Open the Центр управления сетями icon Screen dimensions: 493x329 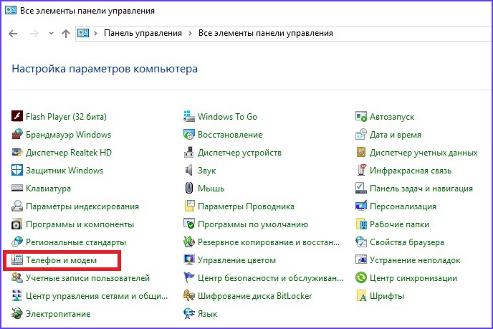click(17, 295)
